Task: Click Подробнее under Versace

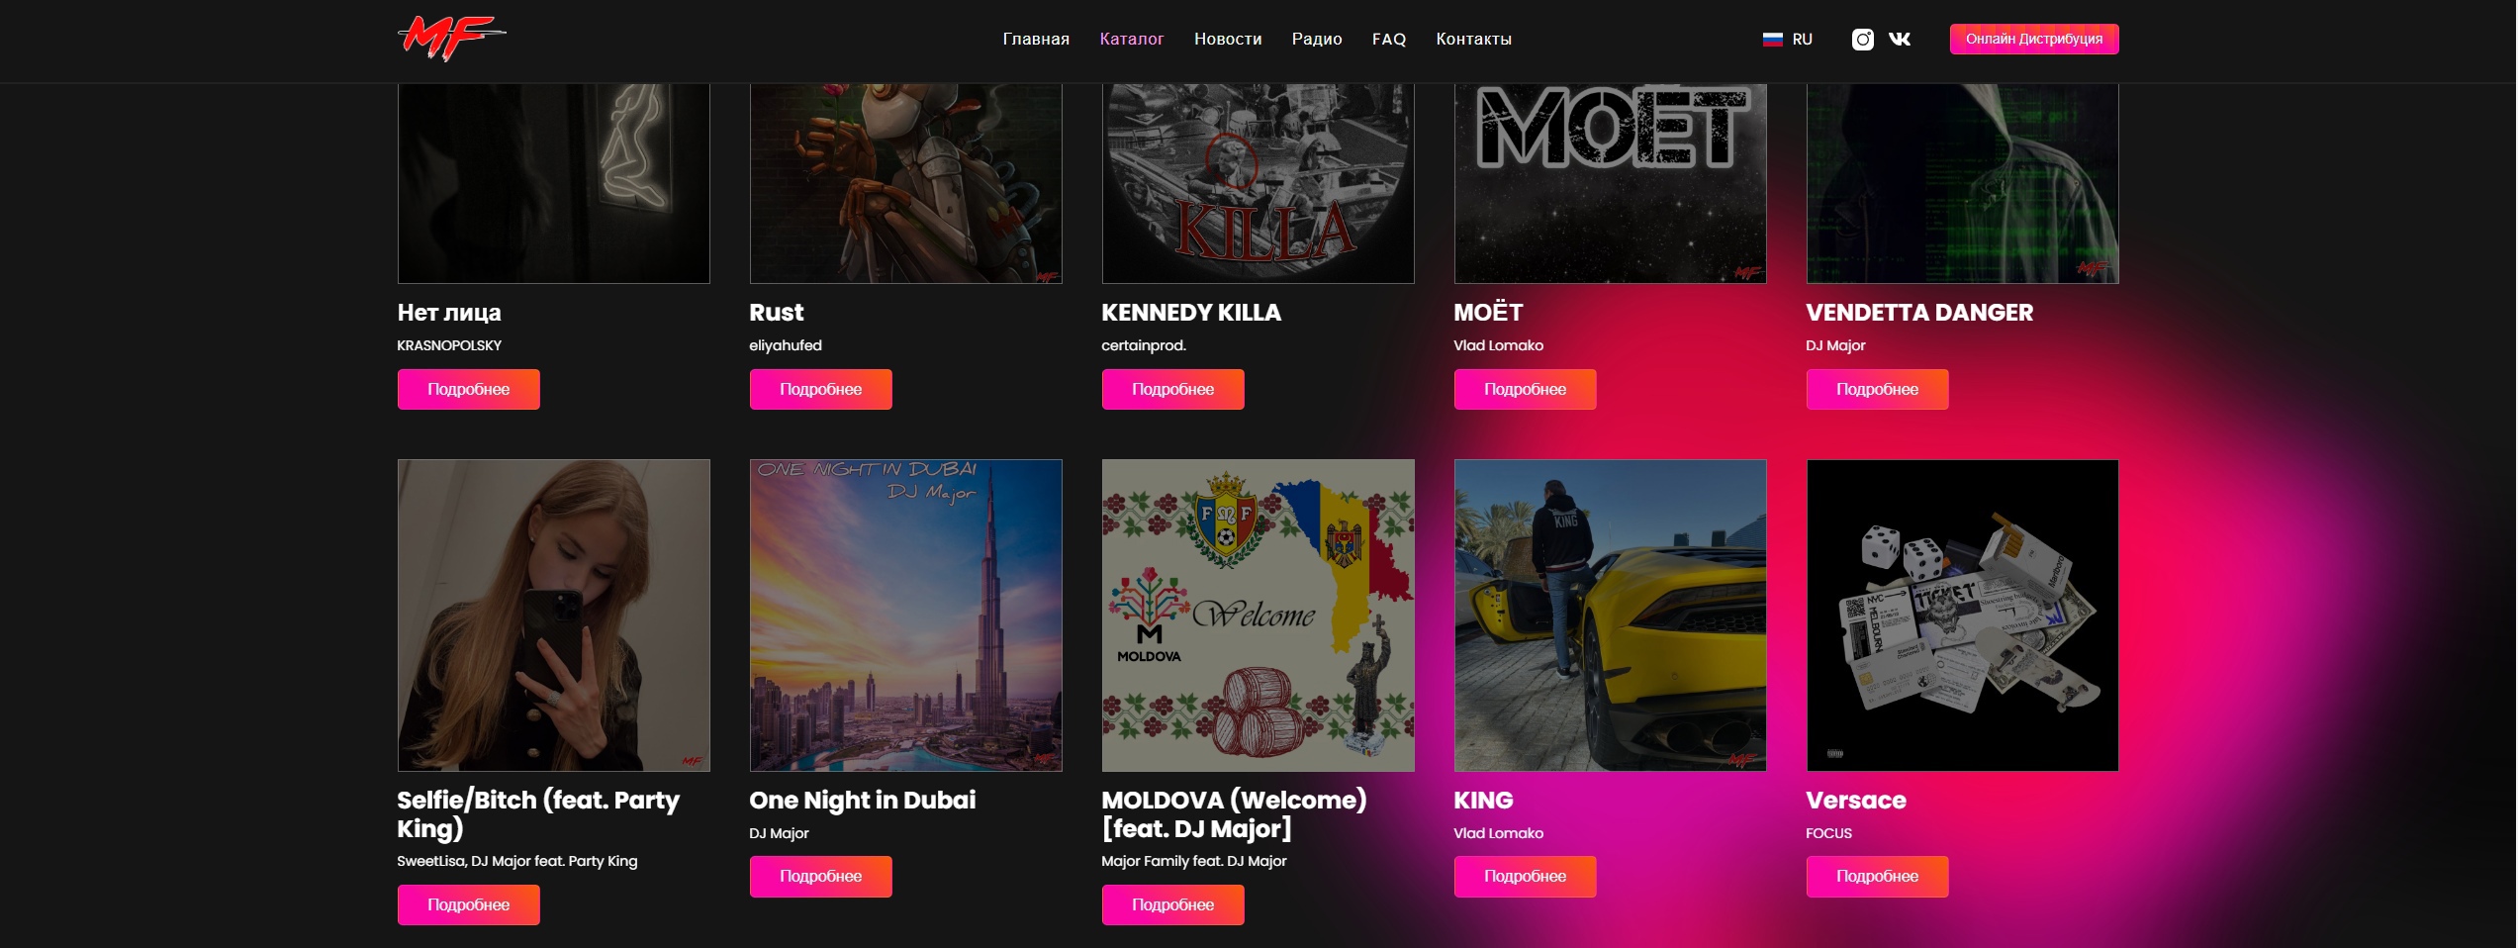Action: tap(1877, 877)
